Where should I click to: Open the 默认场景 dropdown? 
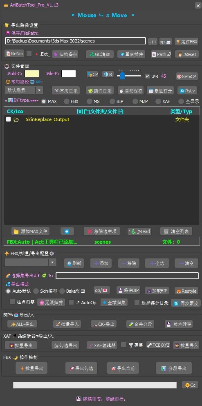click(x=24, y=90)
